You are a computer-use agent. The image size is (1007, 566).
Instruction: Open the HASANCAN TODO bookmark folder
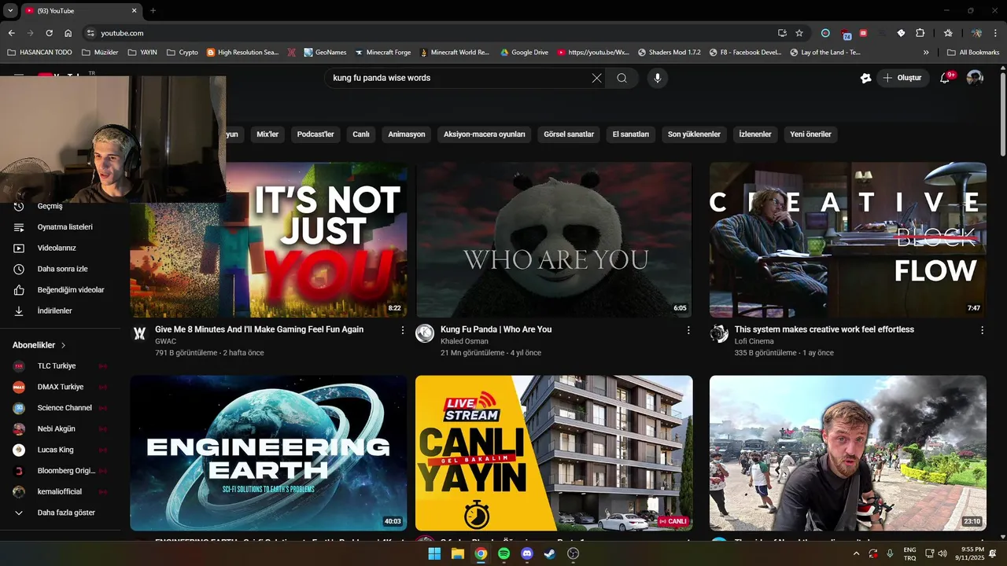[39, 53]
